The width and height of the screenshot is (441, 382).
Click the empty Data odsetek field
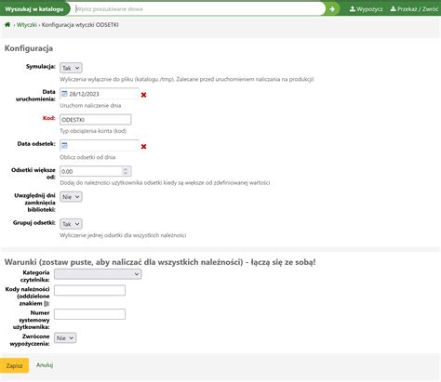pyautogui.click(x=100, y=145)
